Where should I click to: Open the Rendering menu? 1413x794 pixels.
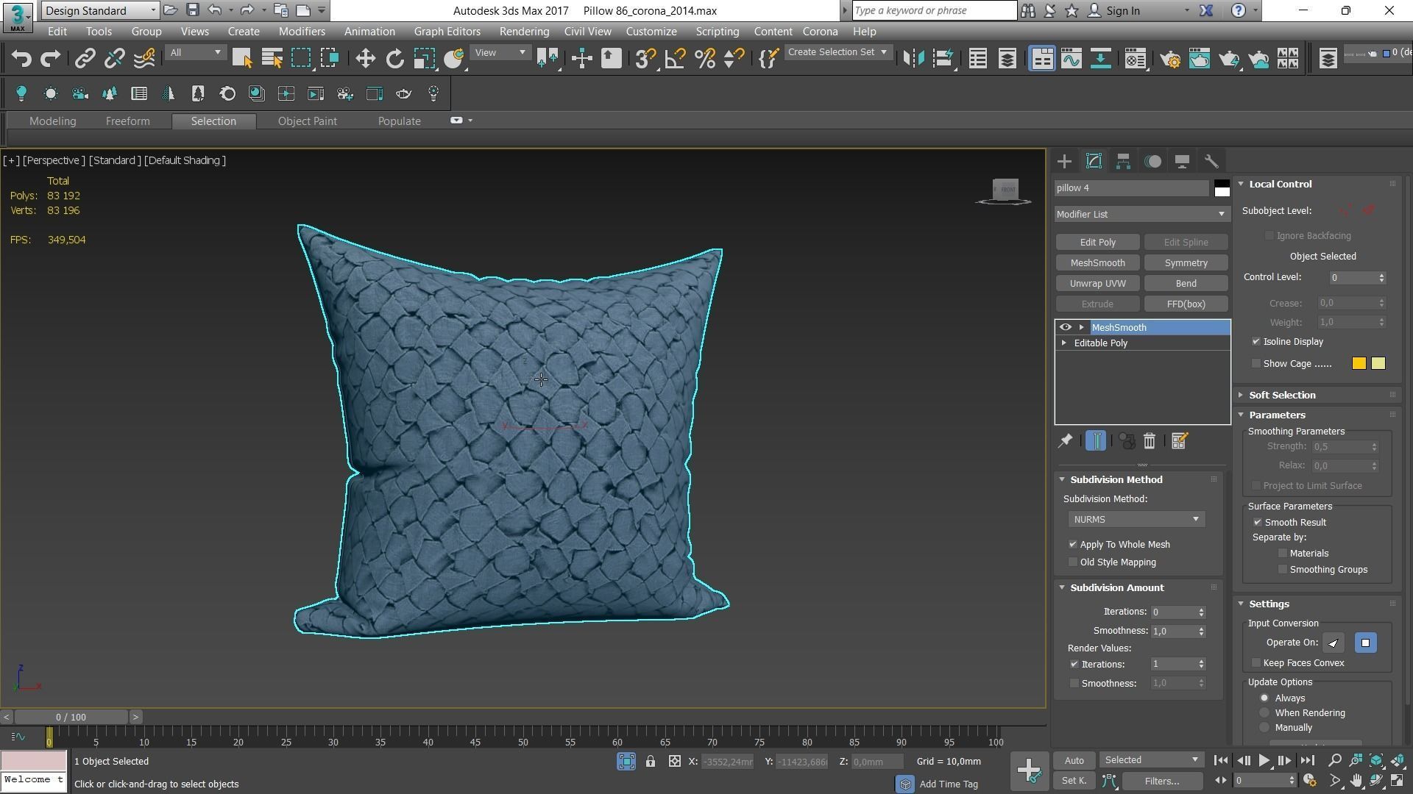click(x=524, y=32)
